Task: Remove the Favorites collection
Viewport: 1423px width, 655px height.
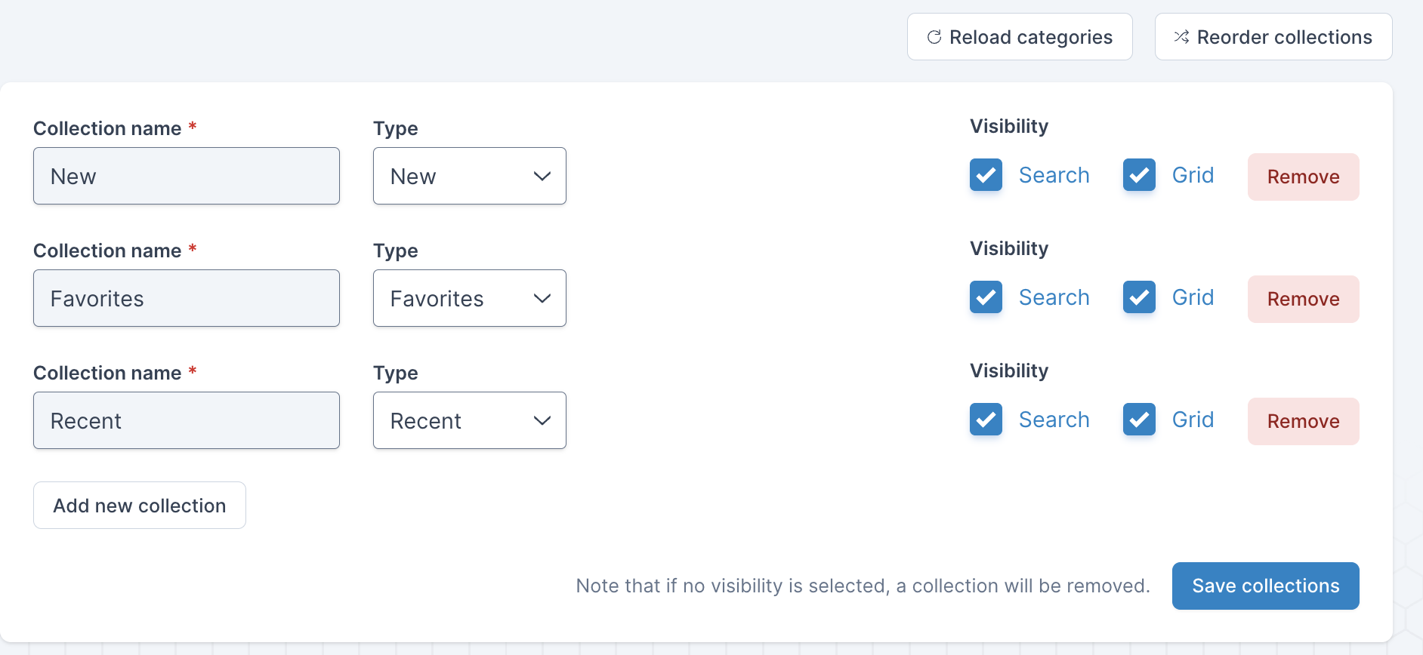Action: 1303,299
